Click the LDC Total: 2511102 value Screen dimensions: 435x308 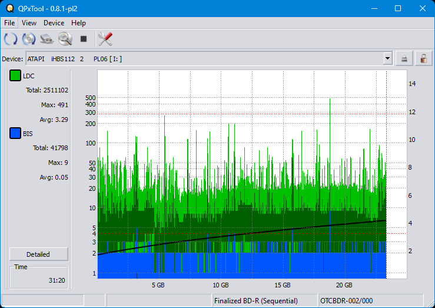(47, 90)
